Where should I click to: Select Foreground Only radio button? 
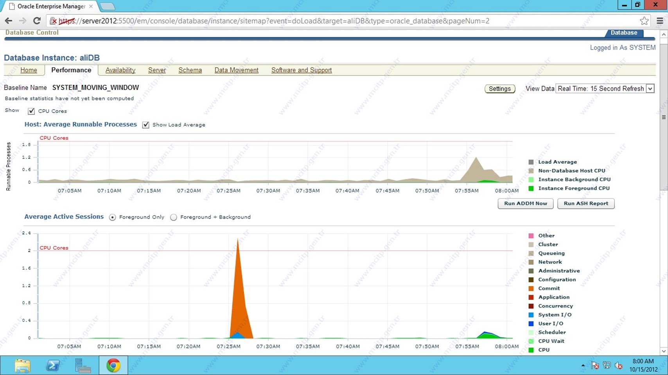tap(112, 218)
